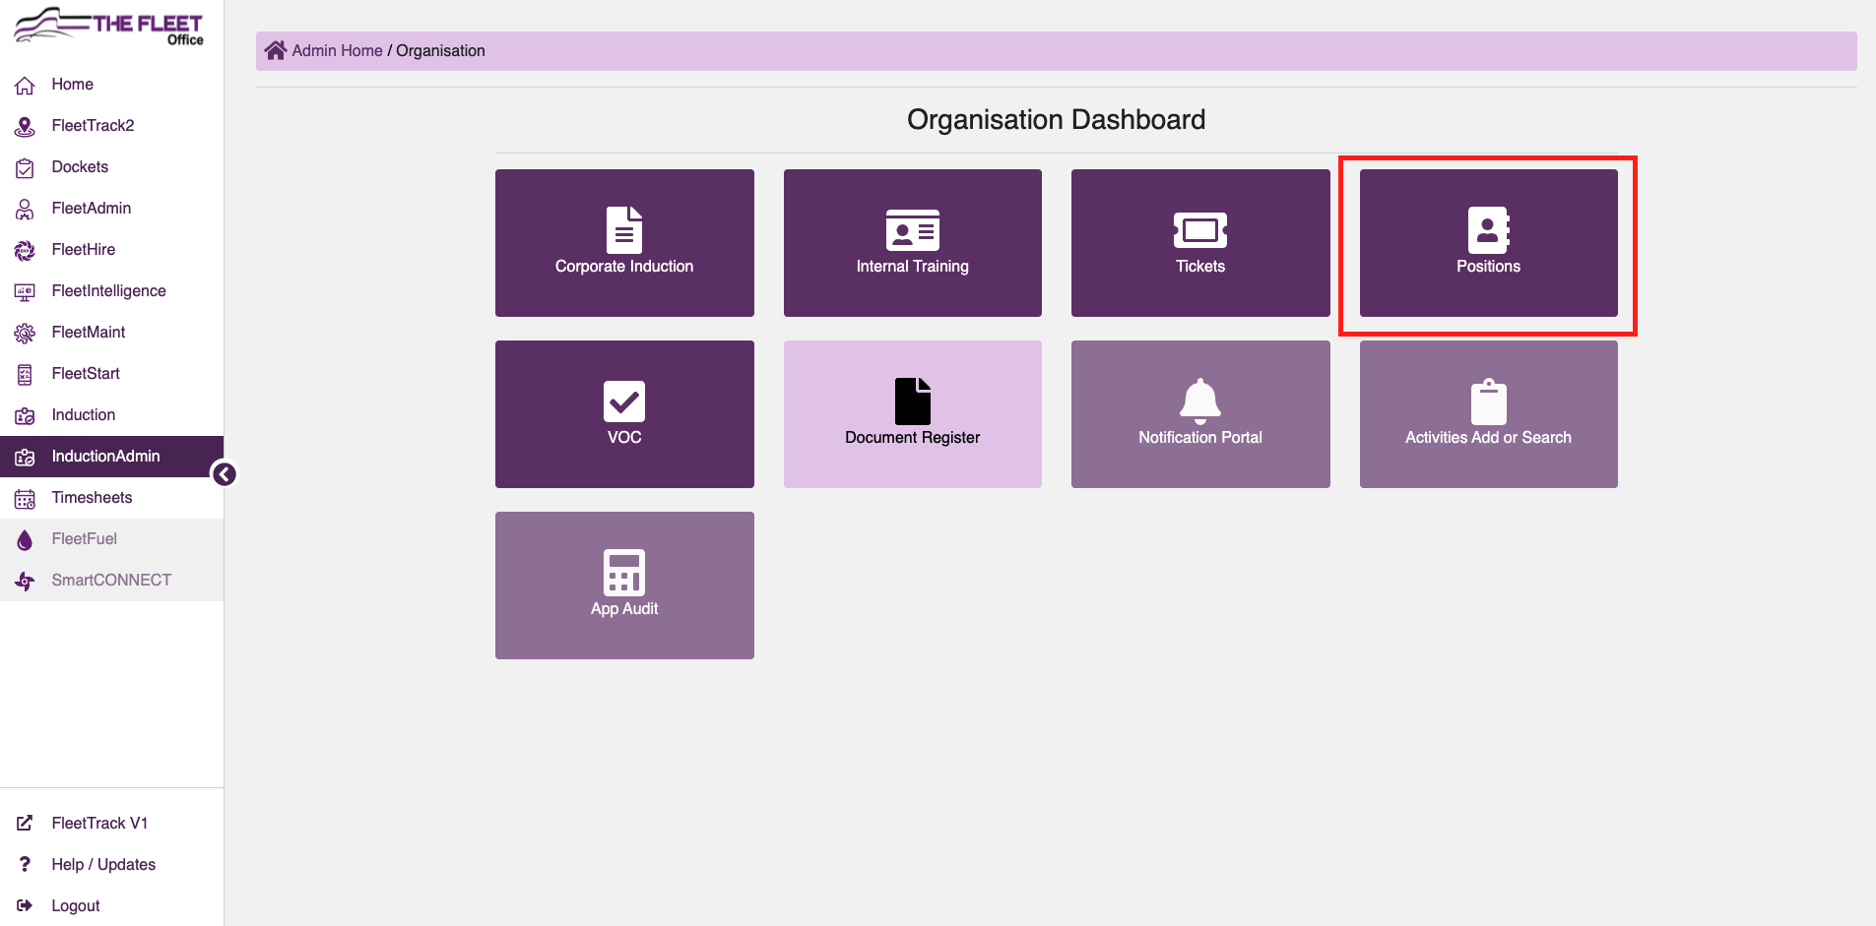The image size is (1876, 926).
Task: Click the Dockets clipboard icon
Action: [x=25, y=168]
